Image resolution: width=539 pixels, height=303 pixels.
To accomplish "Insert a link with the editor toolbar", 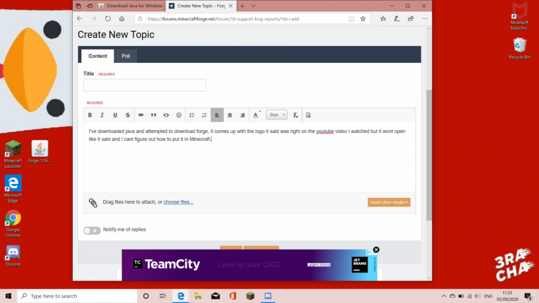I will coord(141,115).
